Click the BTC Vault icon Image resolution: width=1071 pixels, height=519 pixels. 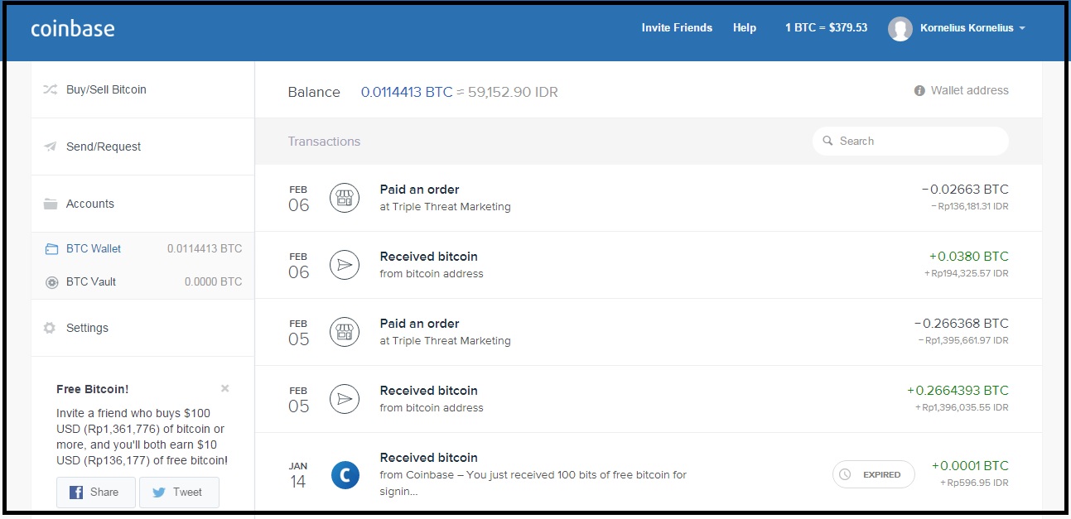point(51,281)
